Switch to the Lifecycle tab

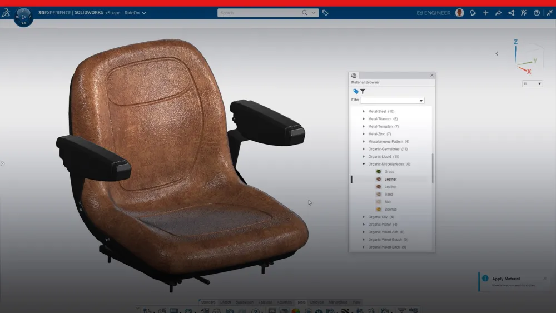point(317,302)
